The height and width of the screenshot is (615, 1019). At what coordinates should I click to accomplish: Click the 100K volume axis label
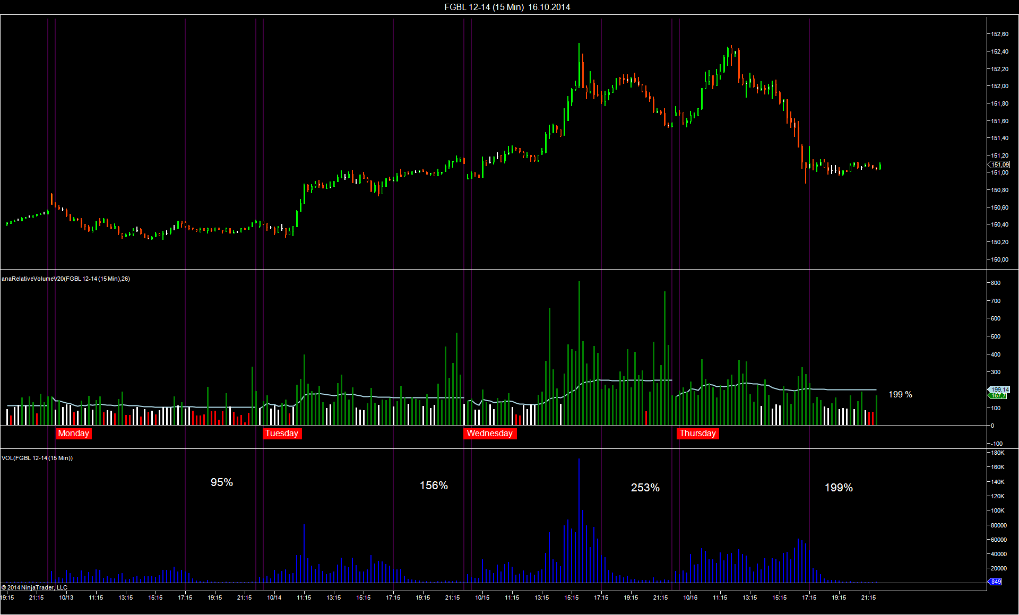pyautogui.click(x=998, y=510)
